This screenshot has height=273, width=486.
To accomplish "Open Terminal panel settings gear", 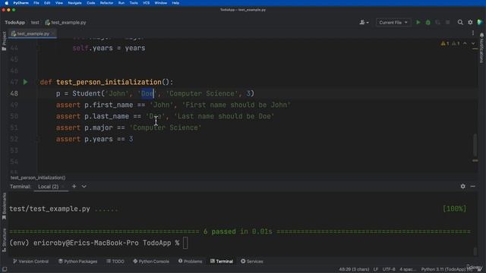I will (462, 187).
